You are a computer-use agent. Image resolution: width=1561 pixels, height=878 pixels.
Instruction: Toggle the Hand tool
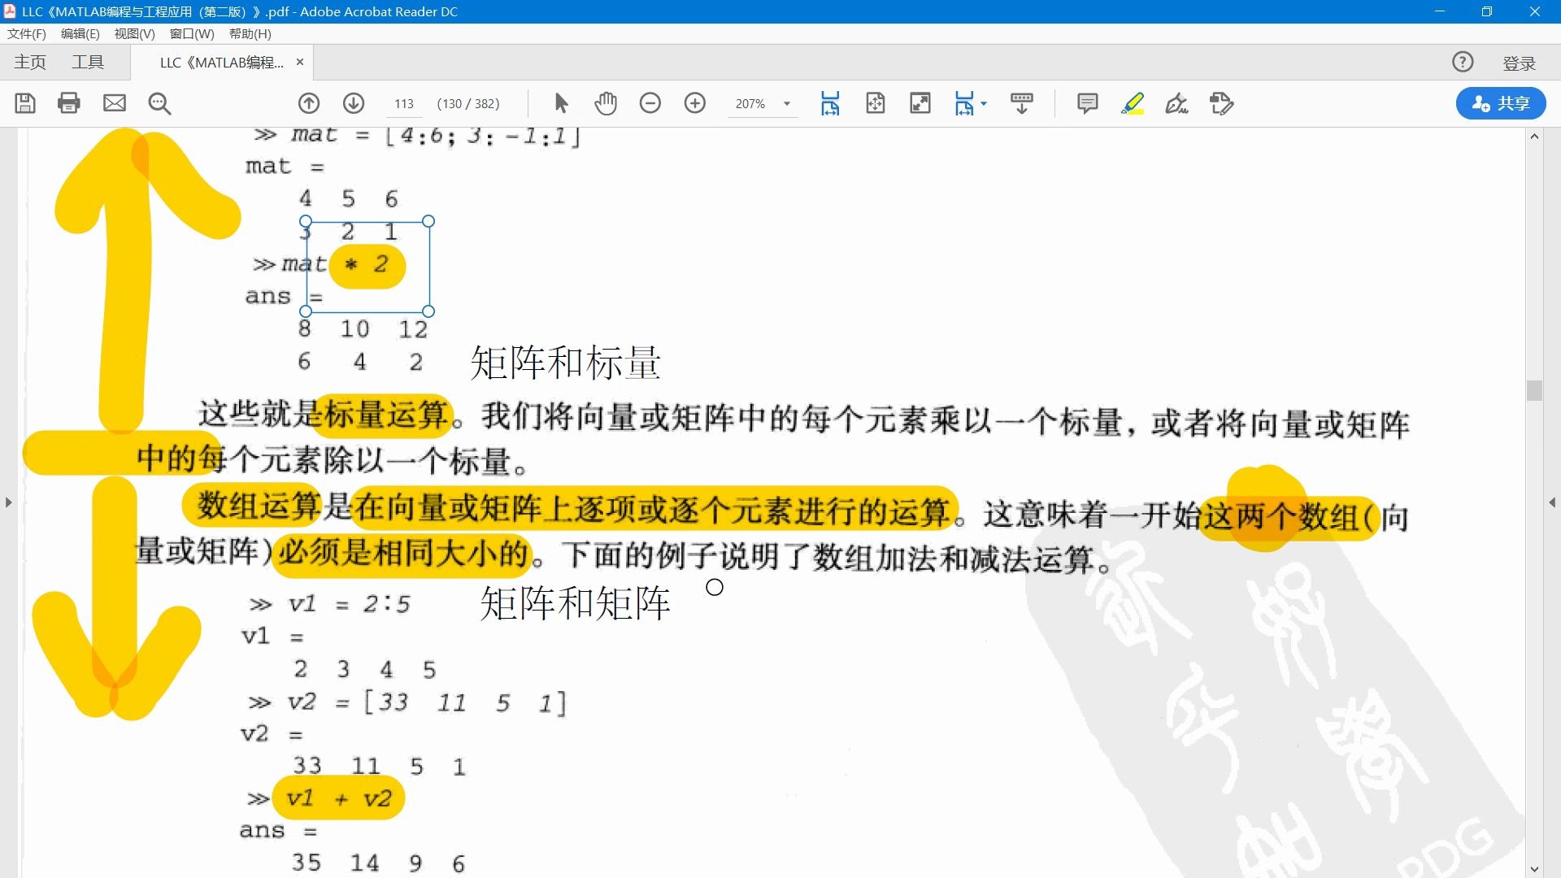[606, 103]
